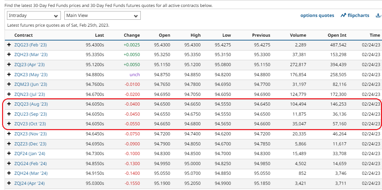Open the ZQU23 (Sep '23) contract link
This screenshot has width=382, height=190.
31,114
